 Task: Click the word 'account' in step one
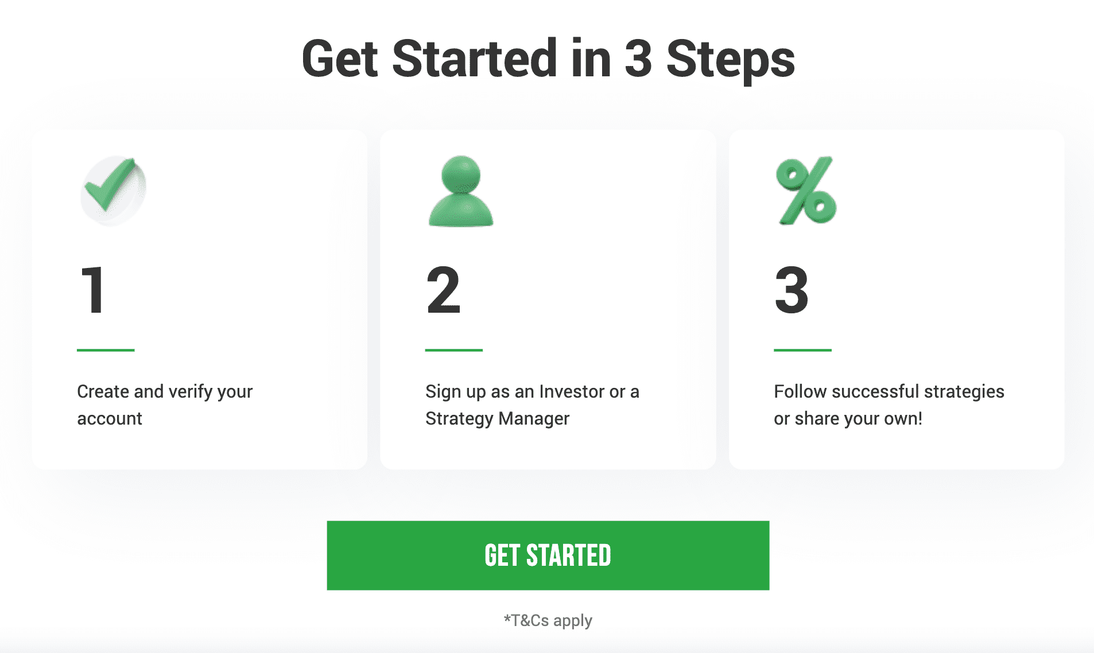110,419
